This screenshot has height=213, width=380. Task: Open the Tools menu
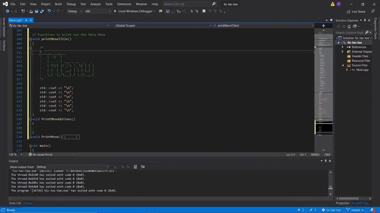(109, 4)
